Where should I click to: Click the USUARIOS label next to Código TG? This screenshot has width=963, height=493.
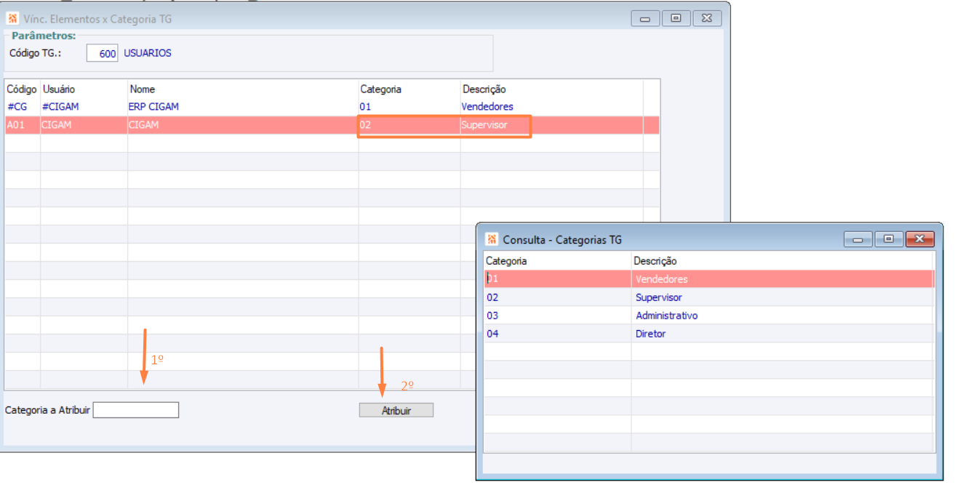point(148,53)
